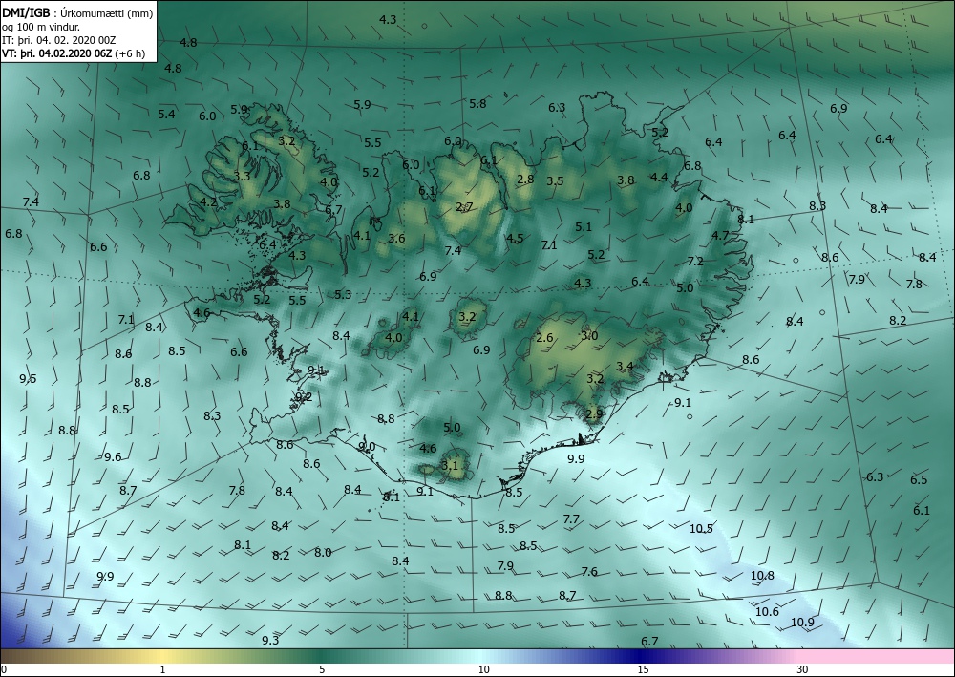The width and height of the screenshot is (955, 677).
Task: Click the 5.1 value on the map
Action: 584,227
